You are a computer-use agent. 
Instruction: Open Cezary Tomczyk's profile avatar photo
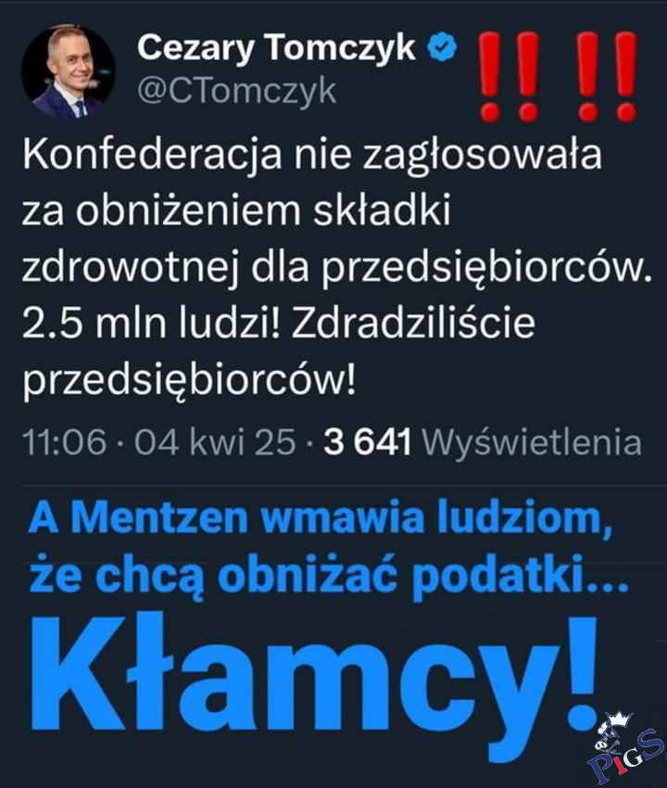pyautogui.click(x=69, y=72)
